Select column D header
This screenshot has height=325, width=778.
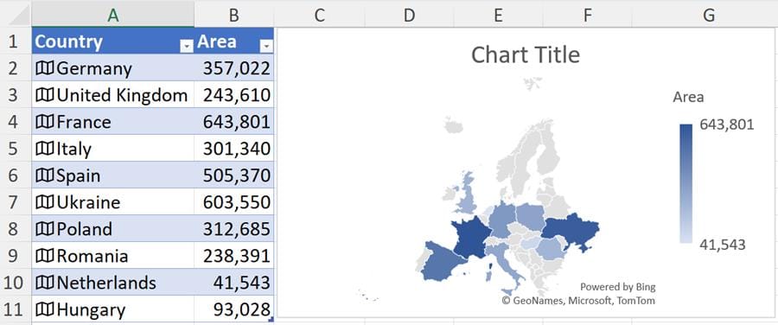(x=409, y=15)
